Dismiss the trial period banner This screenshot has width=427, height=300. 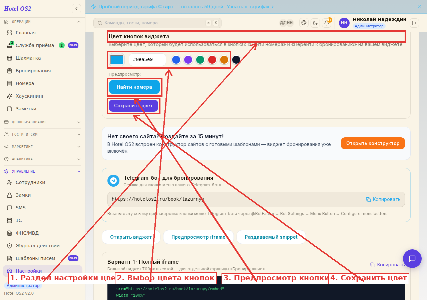(x=419, y=7)
